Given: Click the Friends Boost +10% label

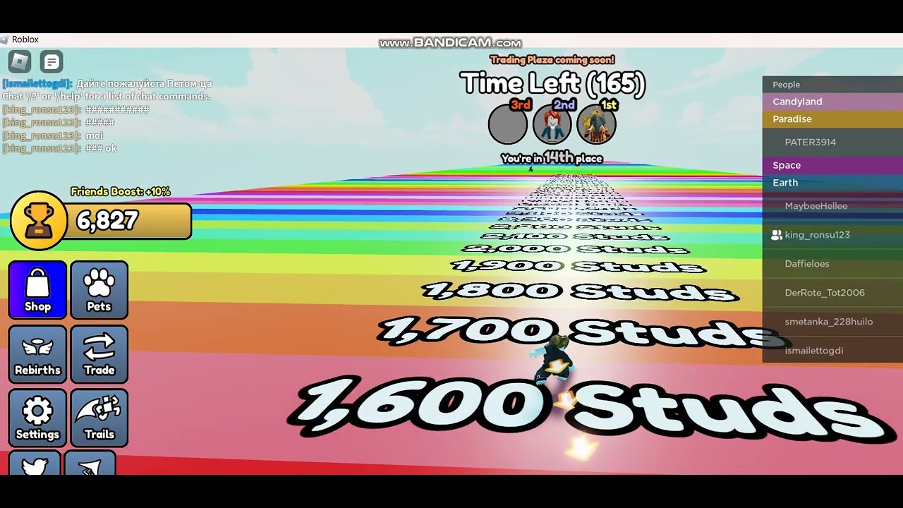Looking at the screenshot, I should (x=121, y=192).
